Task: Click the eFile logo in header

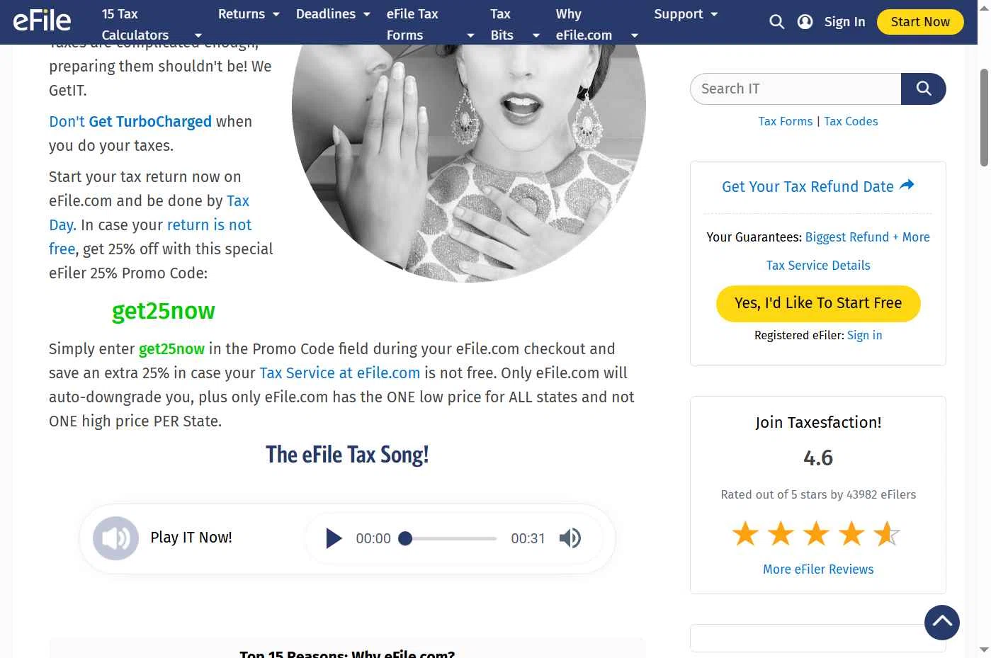Action: click(x=42, y=21)
